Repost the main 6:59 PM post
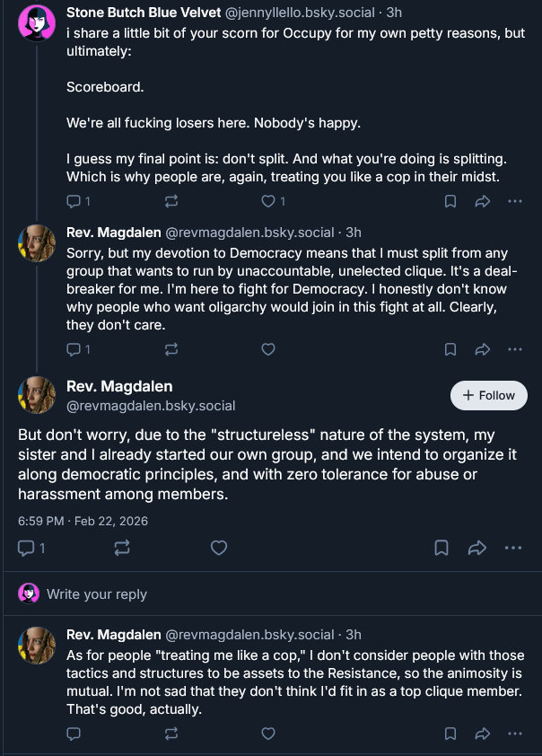Viewport: 542px width, 756px height. pyautogui.click(x=123, y=547)
